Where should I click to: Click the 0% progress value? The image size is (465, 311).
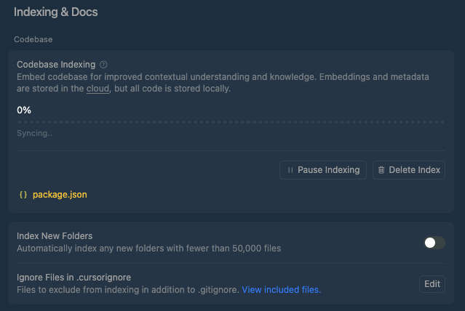point(24,110)
